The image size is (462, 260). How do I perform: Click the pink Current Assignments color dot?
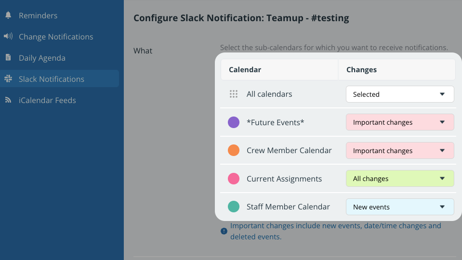pyautogui.click(x=233, y=179)
